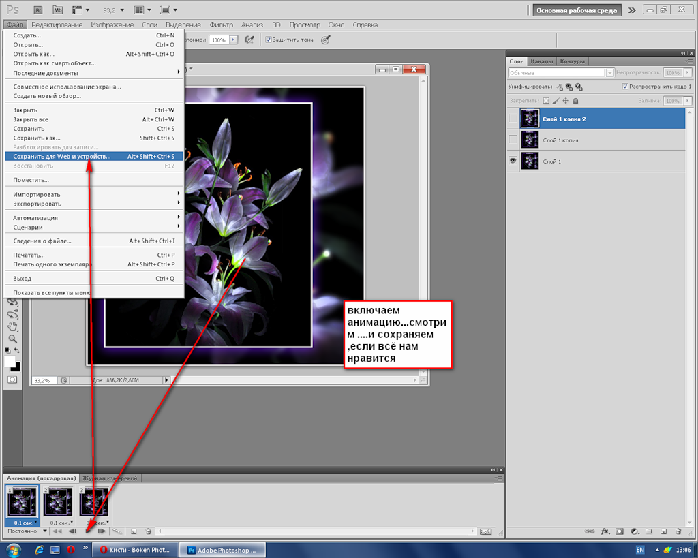Duplicate the selected animation frame
This screenshot has height=558, width=698.
134,531
